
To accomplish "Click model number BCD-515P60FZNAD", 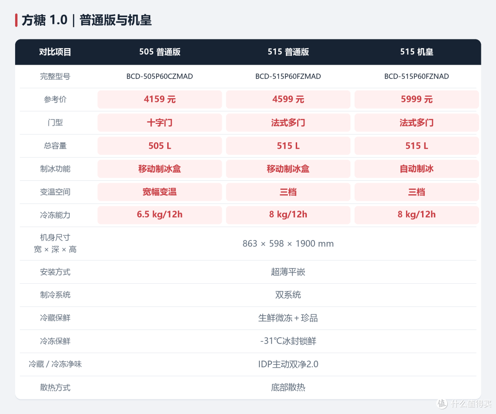I will pyautogui.click(x=417, y=76).
